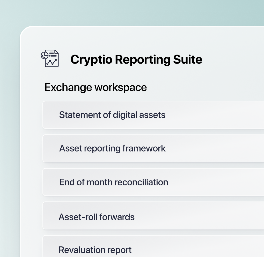
Task: Open Statement of digital assets report
Action: [x=153, y=115]
